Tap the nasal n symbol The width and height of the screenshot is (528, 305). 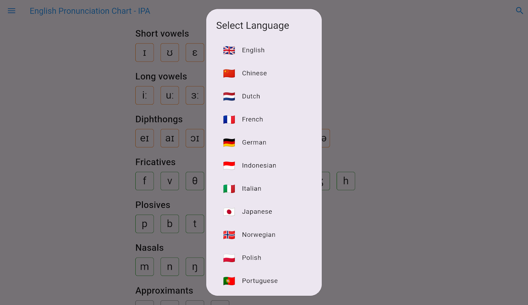pyautogui.click(x=170, y=267)
